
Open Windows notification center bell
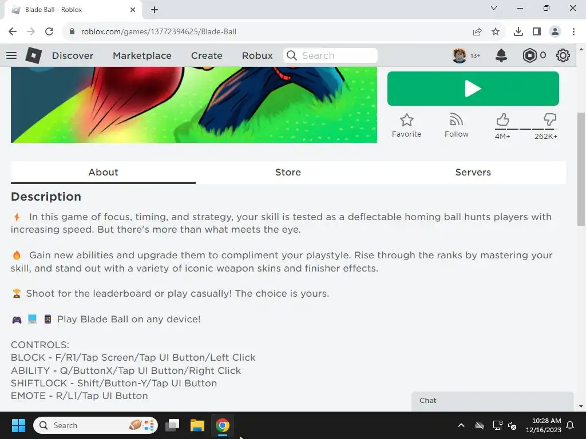click(571, 425)
